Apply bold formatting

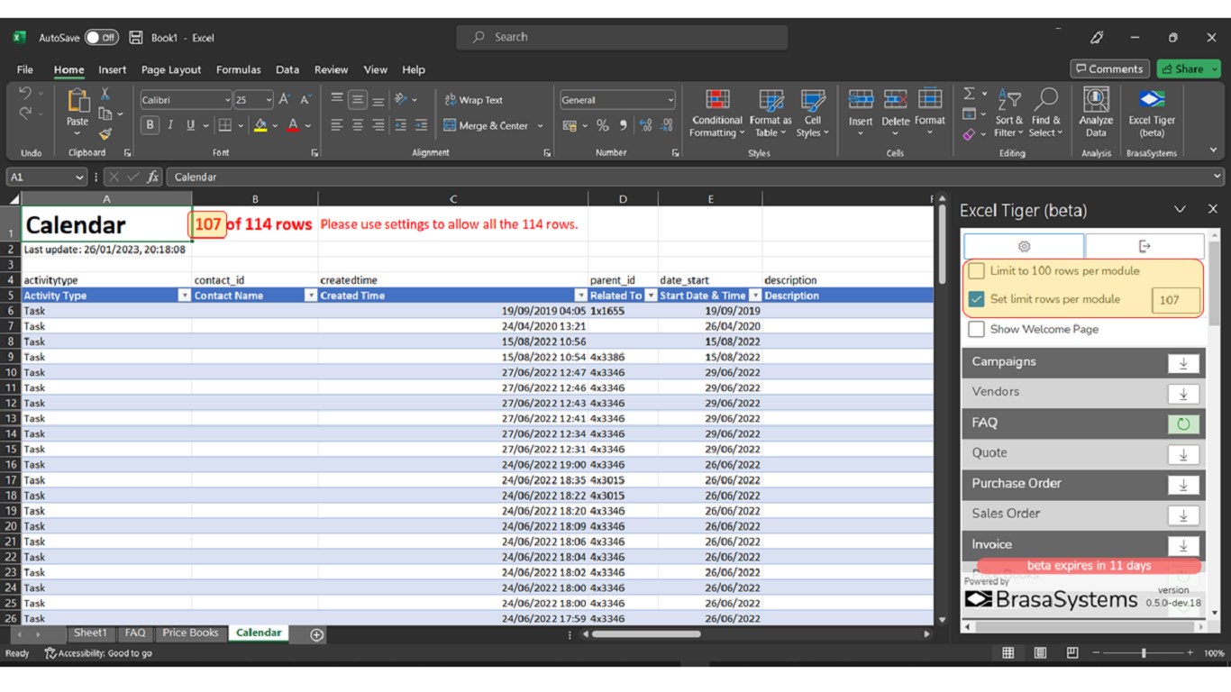pos(150,125)
